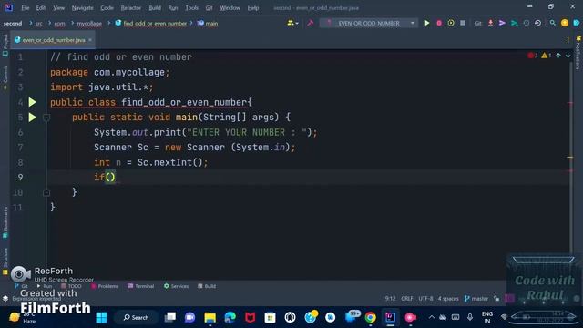The width and height of the screenshot is (583, 328).
Task: Open the Notifications bell panel
Action: 578,38
